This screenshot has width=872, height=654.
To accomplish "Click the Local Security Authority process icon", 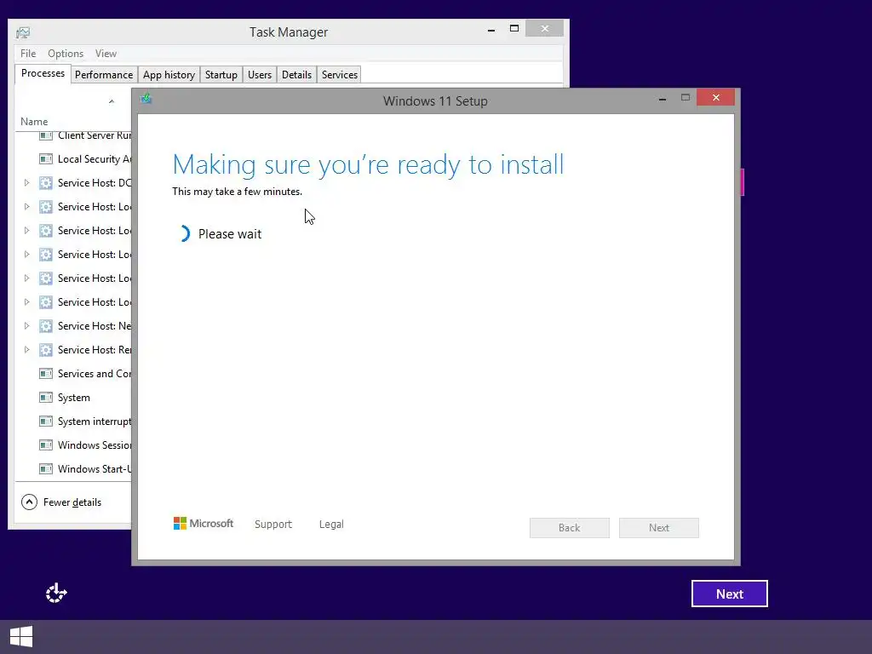I will (46, 159).
